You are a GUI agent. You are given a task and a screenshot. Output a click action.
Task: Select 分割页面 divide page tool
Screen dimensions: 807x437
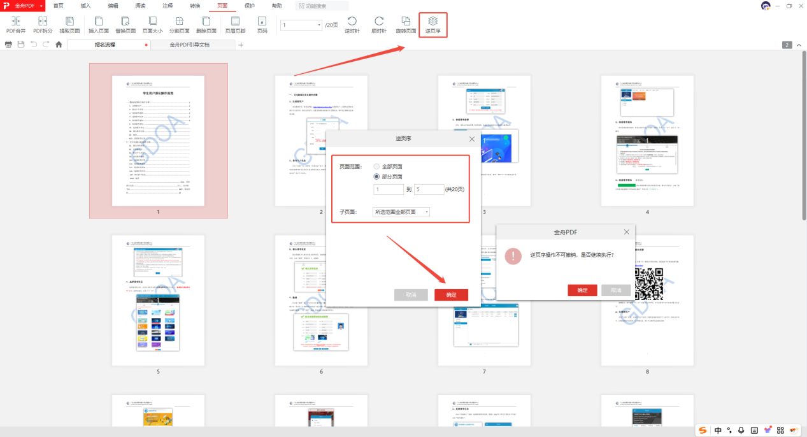(x=180, y=25)
